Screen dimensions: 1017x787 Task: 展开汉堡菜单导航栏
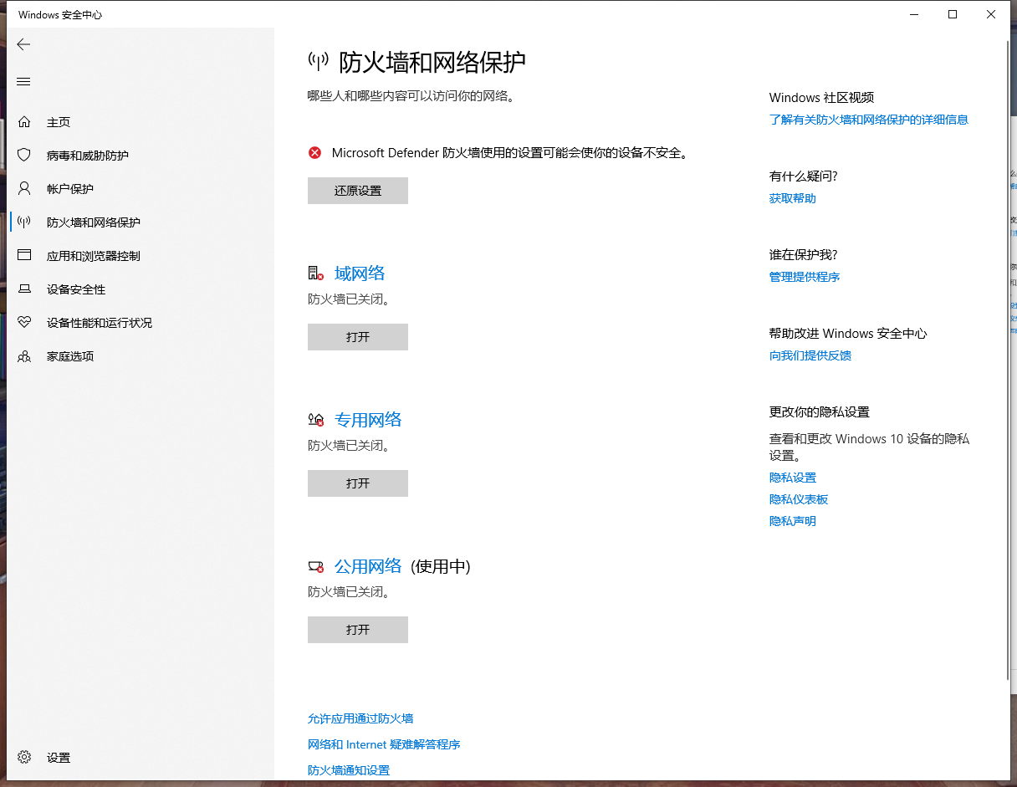click(23, 81)
